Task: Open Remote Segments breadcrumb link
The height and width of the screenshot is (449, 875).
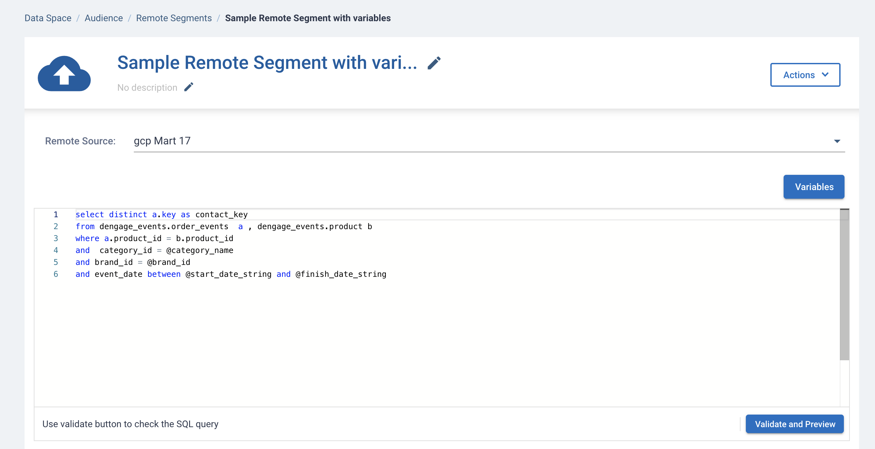Action: click(x=174, y=18)
